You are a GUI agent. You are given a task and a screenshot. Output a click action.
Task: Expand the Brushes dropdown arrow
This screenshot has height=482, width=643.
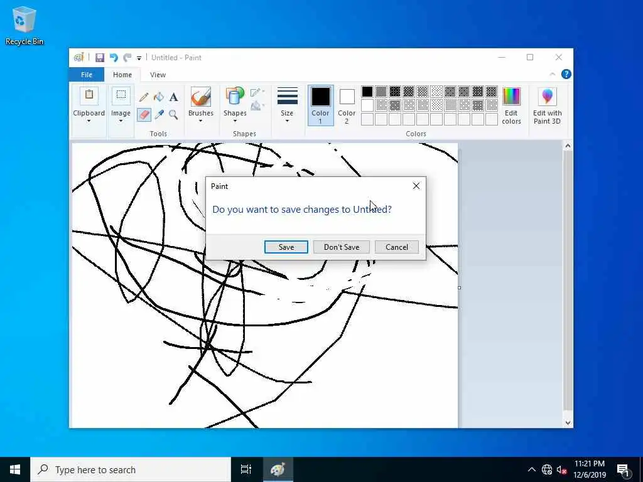(200, 121)
